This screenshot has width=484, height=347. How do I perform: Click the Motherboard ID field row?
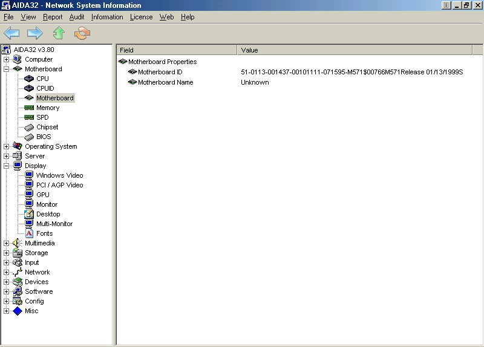coord(160,72)
